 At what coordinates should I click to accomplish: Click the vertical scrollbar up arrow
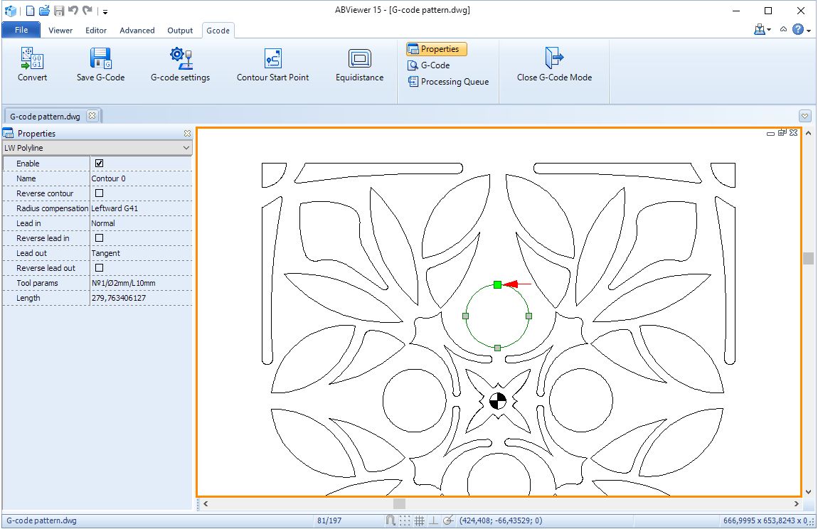(x=808, y=134)
